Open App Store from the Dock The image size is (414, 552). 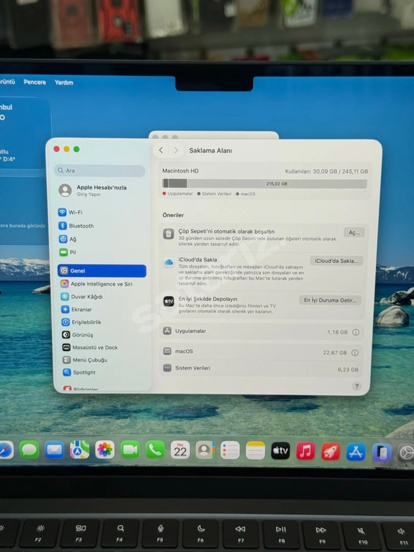tap(356, 452)
